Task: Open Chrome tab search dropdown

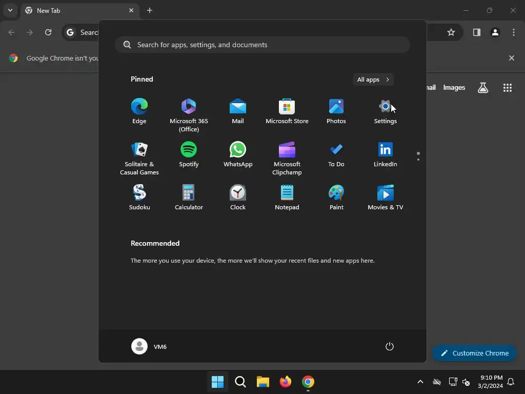Action: pyautogui.click(x=10, y=10)
